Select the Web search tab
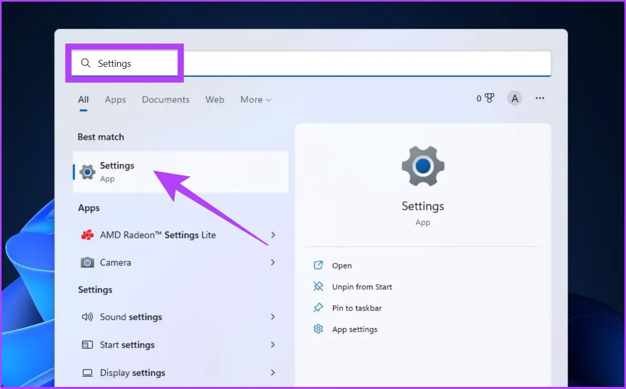The width and height of the screenshot is (626, 389). [x=215, y=100]
